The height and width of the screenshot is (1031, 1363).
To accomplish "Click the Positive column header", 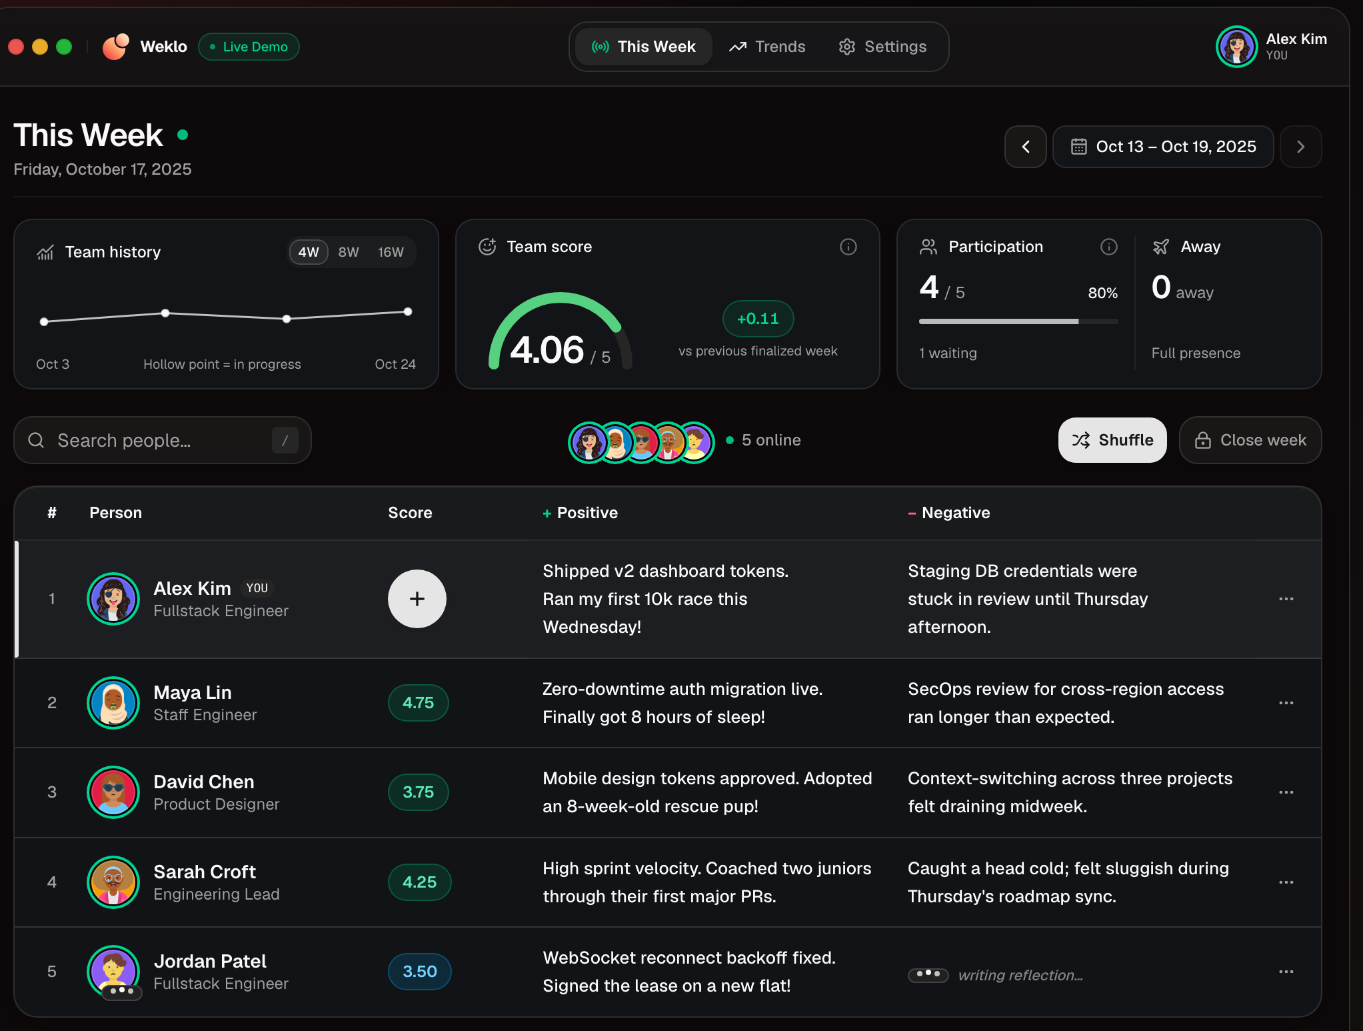I will 580,513.
